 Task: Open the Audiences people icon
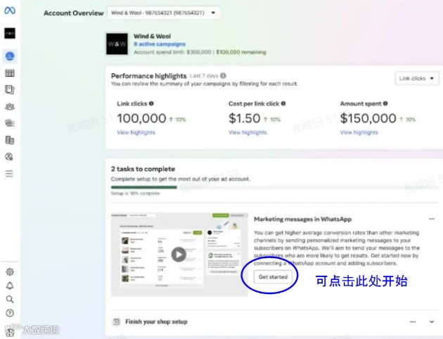click(10, 106)
